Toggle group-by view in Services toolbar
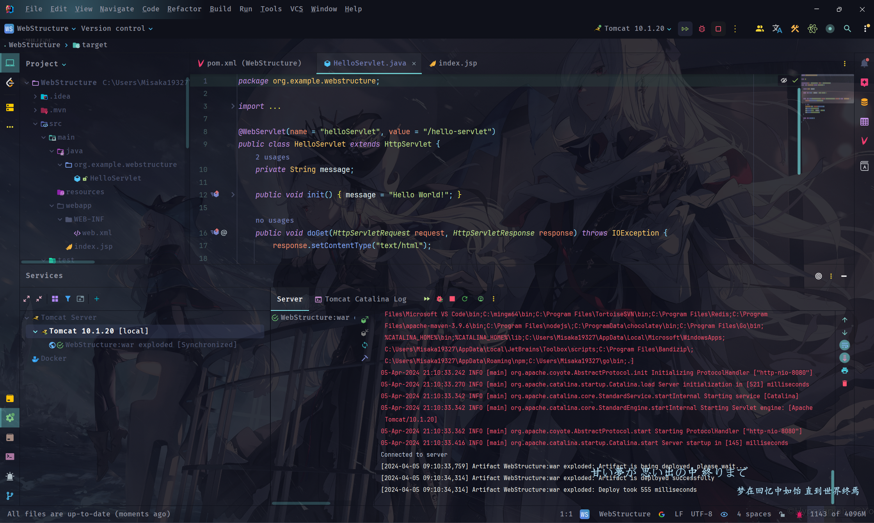Viewport: 874px width, 523px height. 55,299
